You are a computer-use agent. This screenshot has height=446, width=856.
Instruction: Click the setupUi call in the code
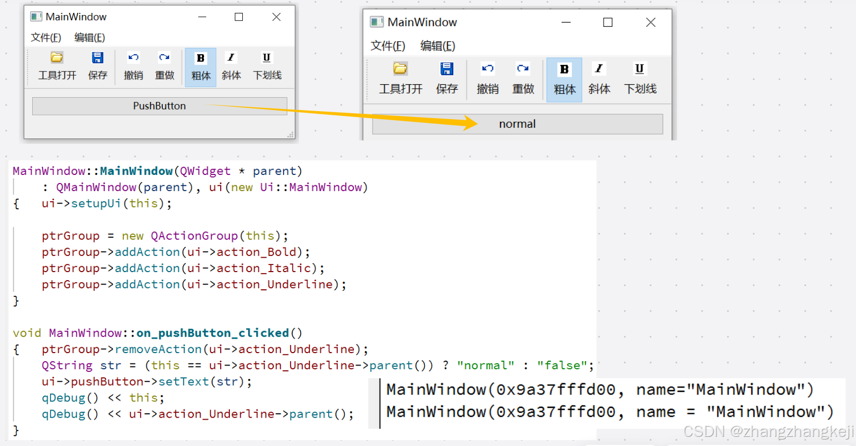pos(96,203)
